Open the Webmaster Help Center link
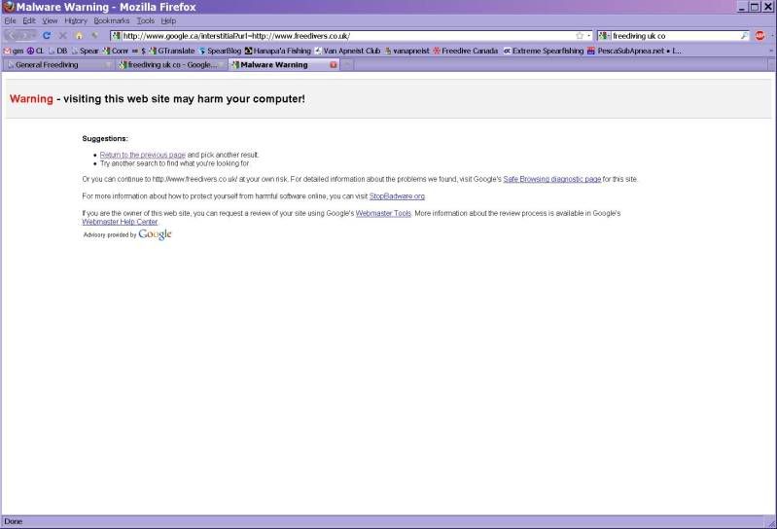Screen dimensions: 777x529 [x=120, y=222]
